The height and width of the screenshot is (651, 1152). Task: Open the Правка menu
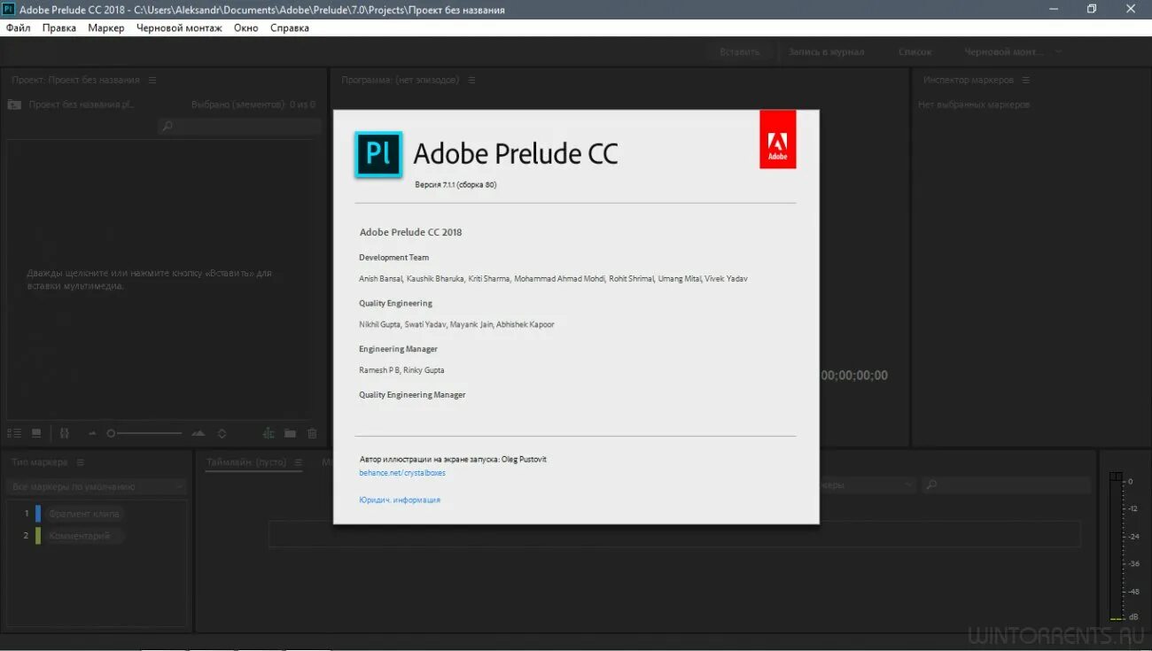coord(59,27)
